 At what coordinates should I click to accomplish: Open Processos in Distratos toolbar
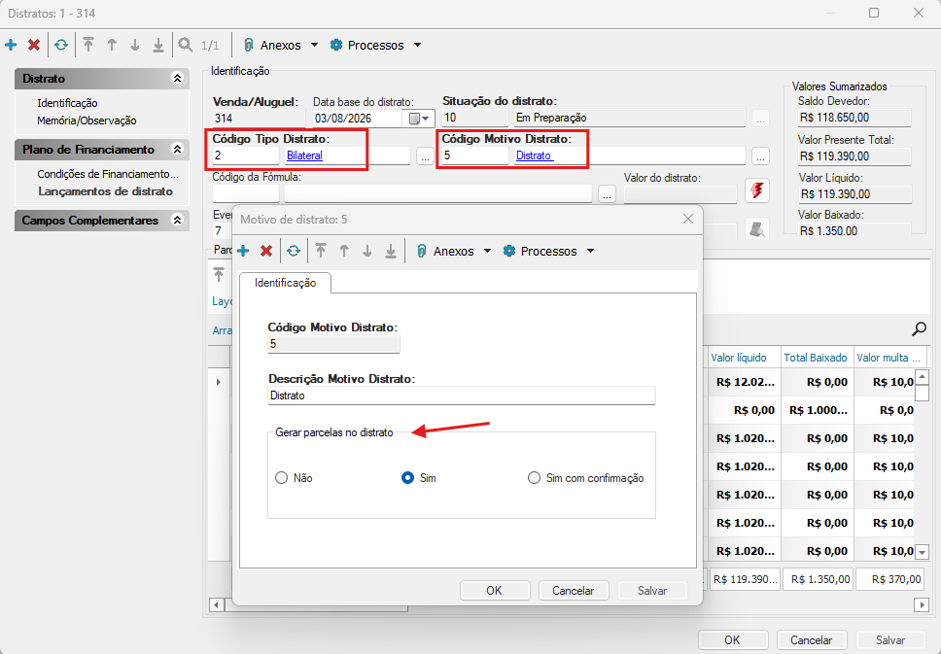[367, 45]
